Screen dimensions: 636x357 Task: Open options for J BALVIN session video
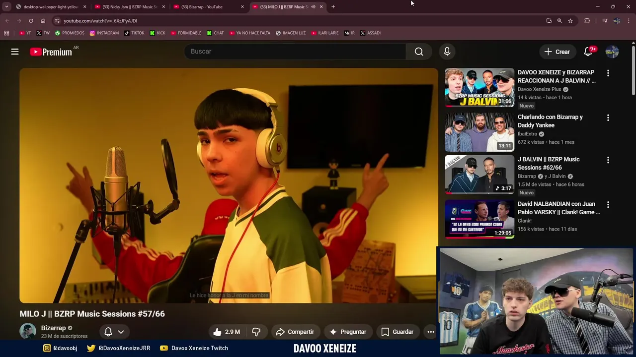coord(608,160)
